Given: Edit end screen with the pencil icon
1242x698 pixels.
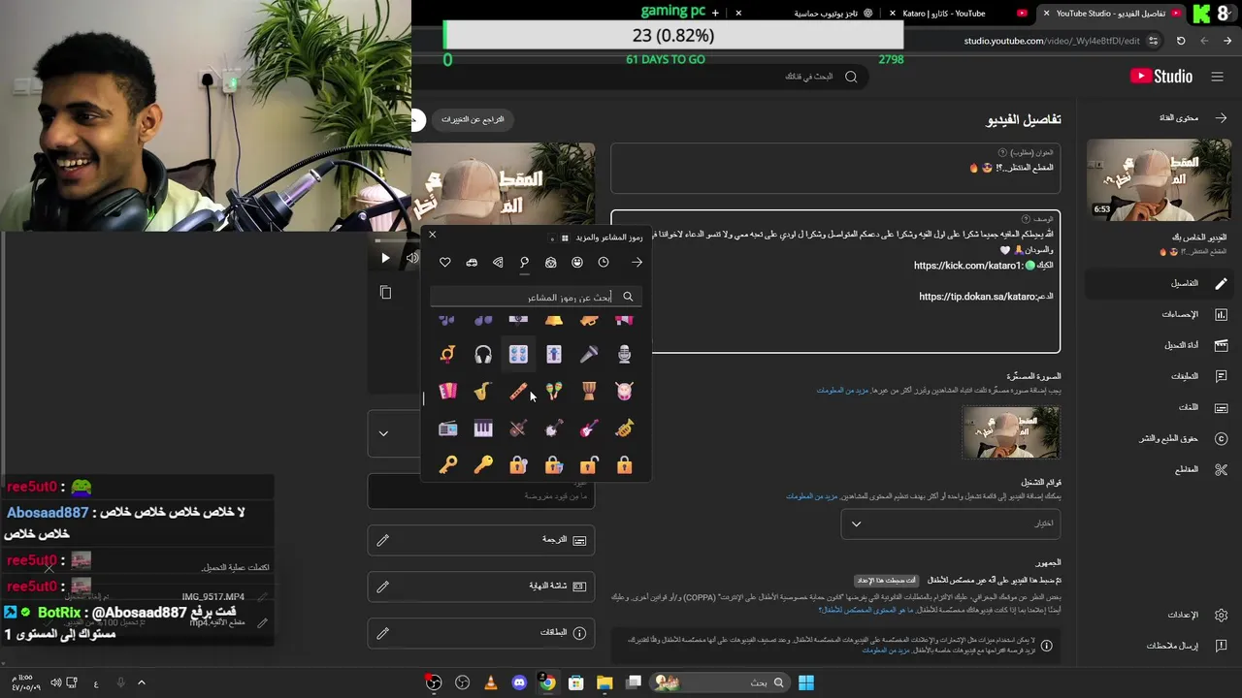Looking at the screenshot, I should click(x=382, y=587).
